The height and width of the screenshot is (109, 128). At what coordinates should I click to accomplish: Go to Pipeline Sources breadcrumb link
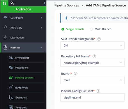tap(67, 5)
